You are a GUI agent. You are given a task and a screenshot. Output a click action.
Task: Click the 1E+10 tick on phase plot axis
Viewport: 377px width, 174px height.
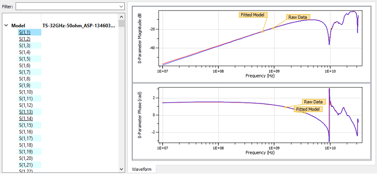tap(330, 148)
